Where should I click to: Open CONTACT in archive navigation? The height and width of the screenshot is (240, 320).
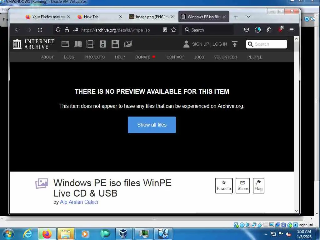click(175, 57)
